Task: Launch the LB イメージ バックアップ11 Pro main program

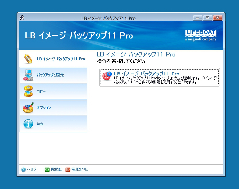Action: pos(160,77)
